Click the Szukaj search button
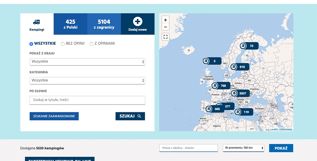The height and width of the screenshot is (161, 317). coord(130,116)
